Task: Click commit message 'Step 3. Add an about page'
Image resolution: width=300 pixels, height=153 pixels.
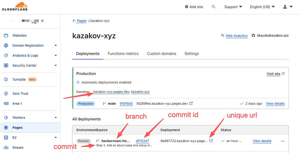Action: [124, 145]
